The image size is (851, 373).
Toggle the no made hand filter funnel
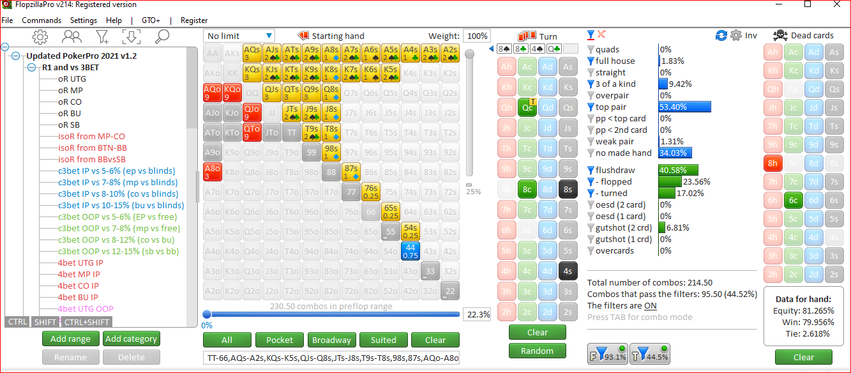[591, 153]
